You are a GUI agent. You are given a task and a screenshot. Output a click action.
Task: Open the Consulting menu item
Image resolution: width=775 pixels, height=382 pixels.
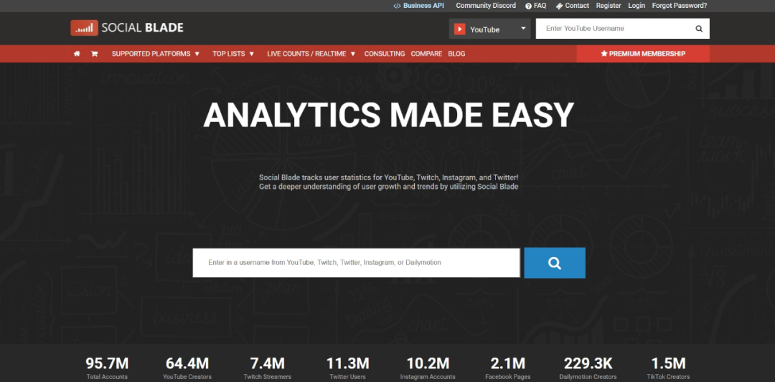tap(385, 54)
